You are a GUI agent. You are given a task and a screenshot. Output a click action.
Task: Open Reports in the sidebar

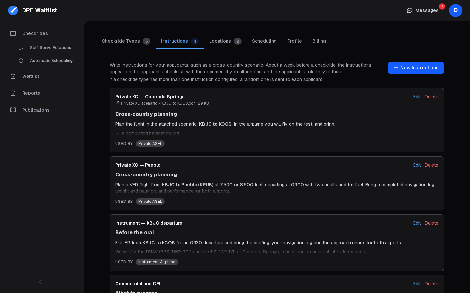pyautogui.click(x=42, y=93)
